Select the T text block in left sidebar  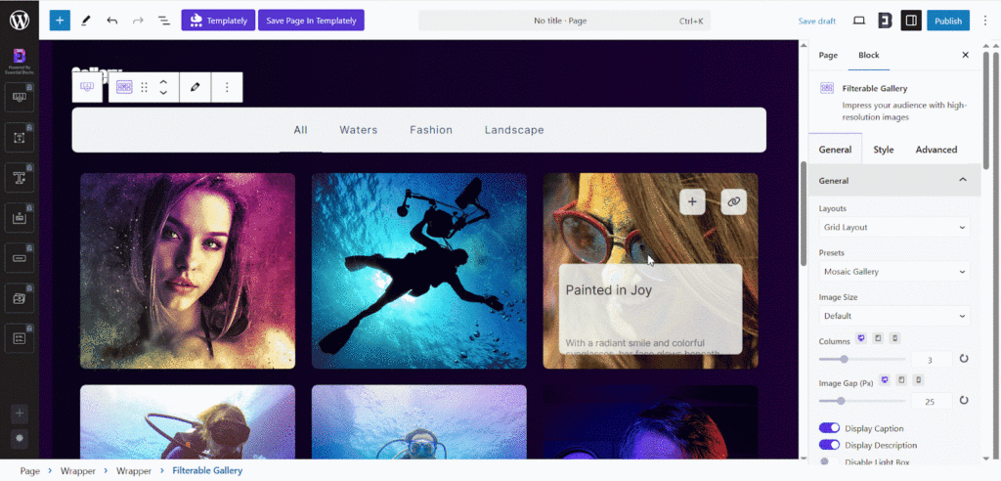click(x=20, y=178)
